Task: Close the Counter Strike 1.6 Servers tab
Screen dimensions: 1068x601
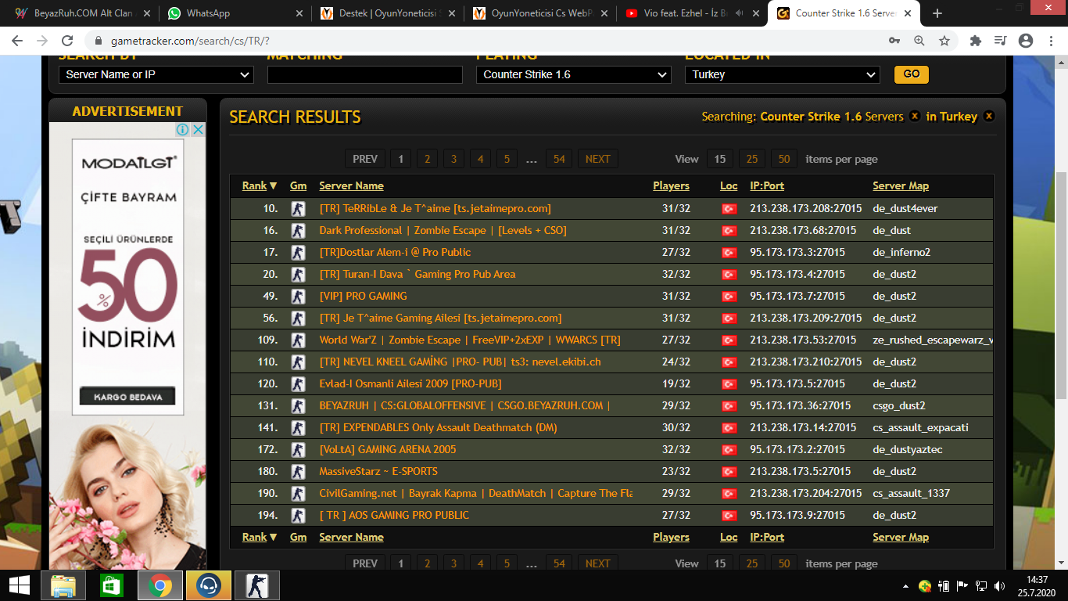Action: 907,13
